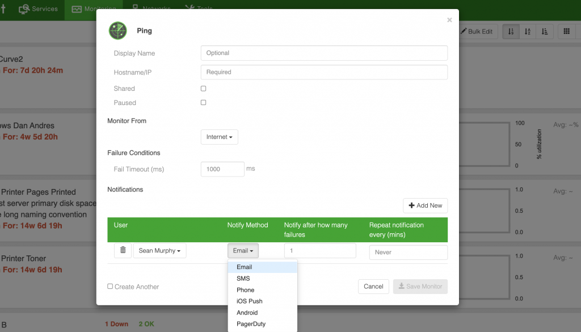581x332 pixels.
Task: Open the Sean Murphy user dropdown
Action: tap(159, 250)
